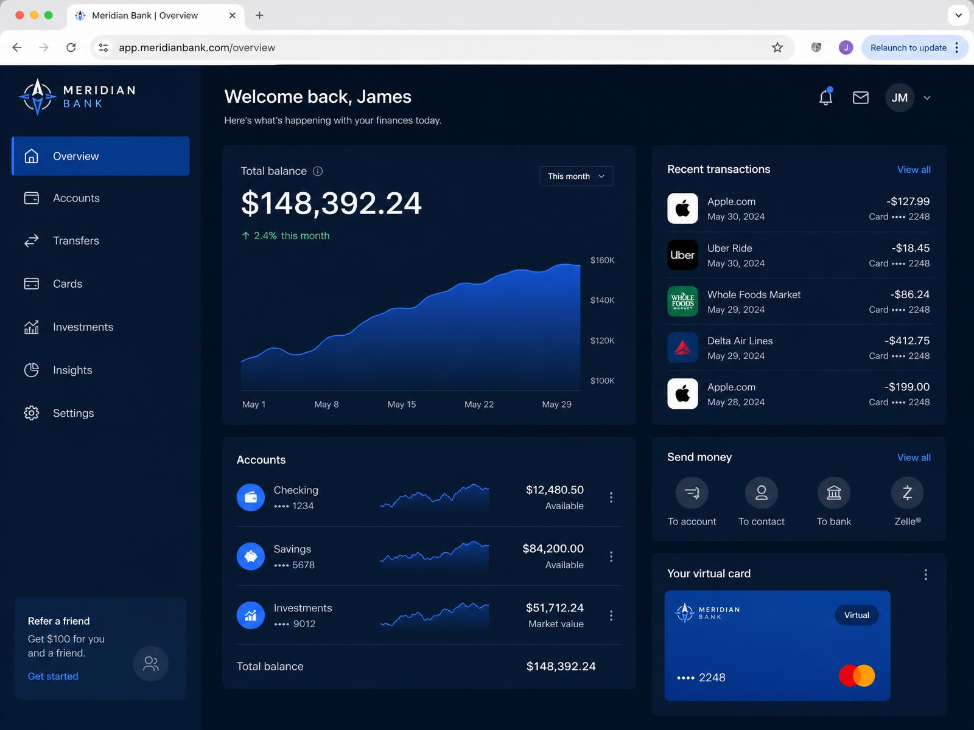Open the messages envelope icon
This screenshot has height=730, width=974.
click(x=860, y=97)
